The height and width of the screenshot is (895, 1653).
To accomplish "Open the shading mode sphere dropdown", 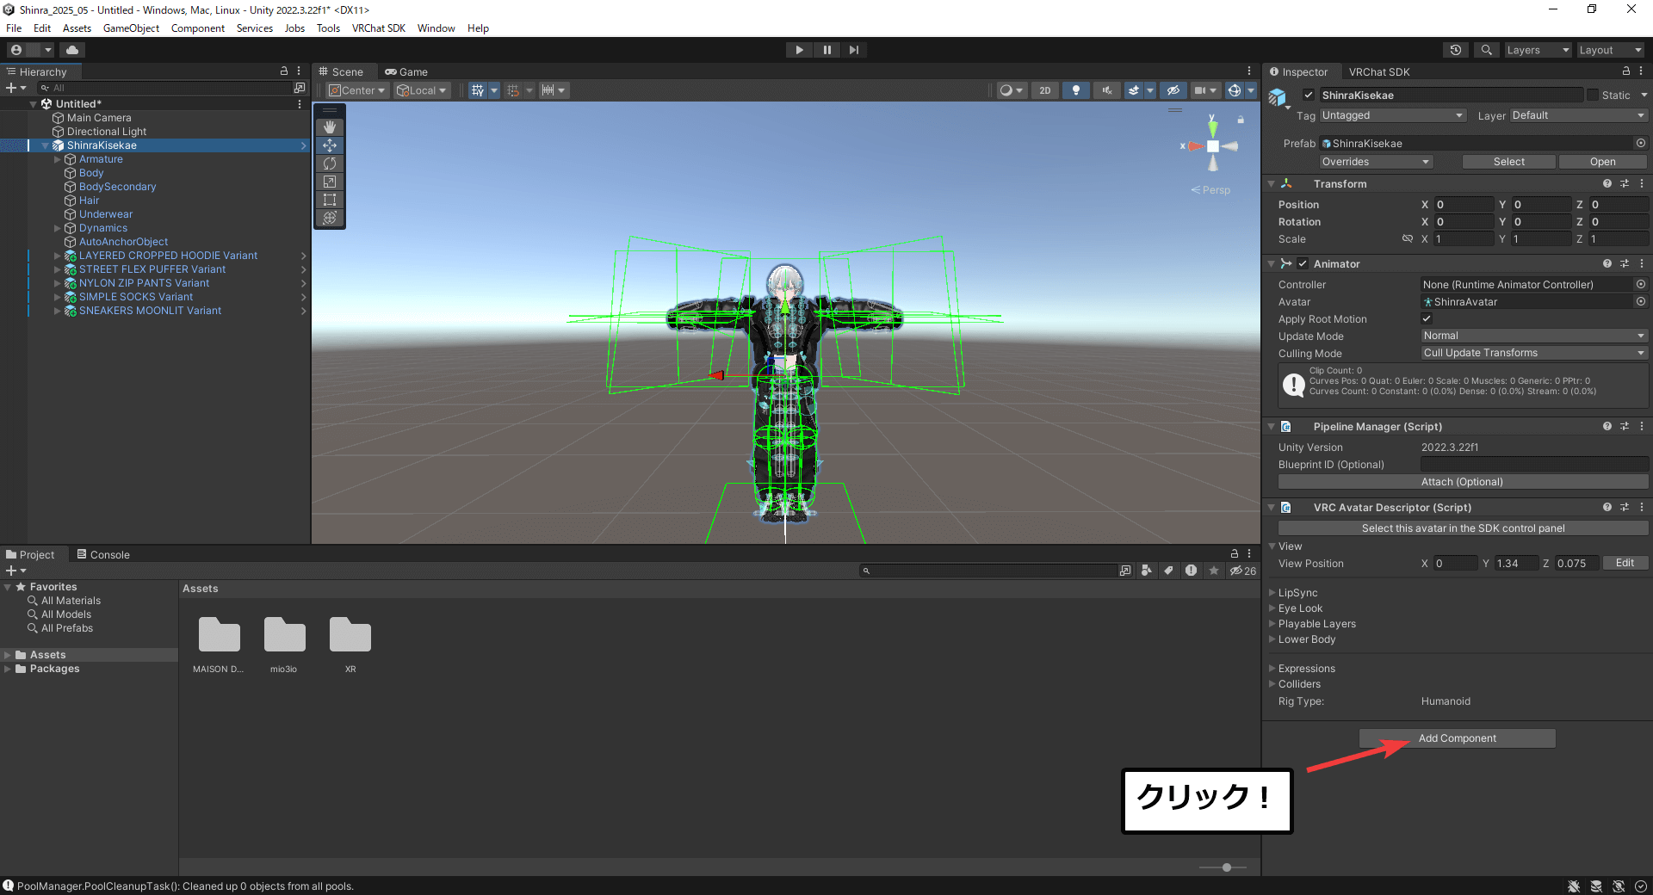I will 1011,90.
